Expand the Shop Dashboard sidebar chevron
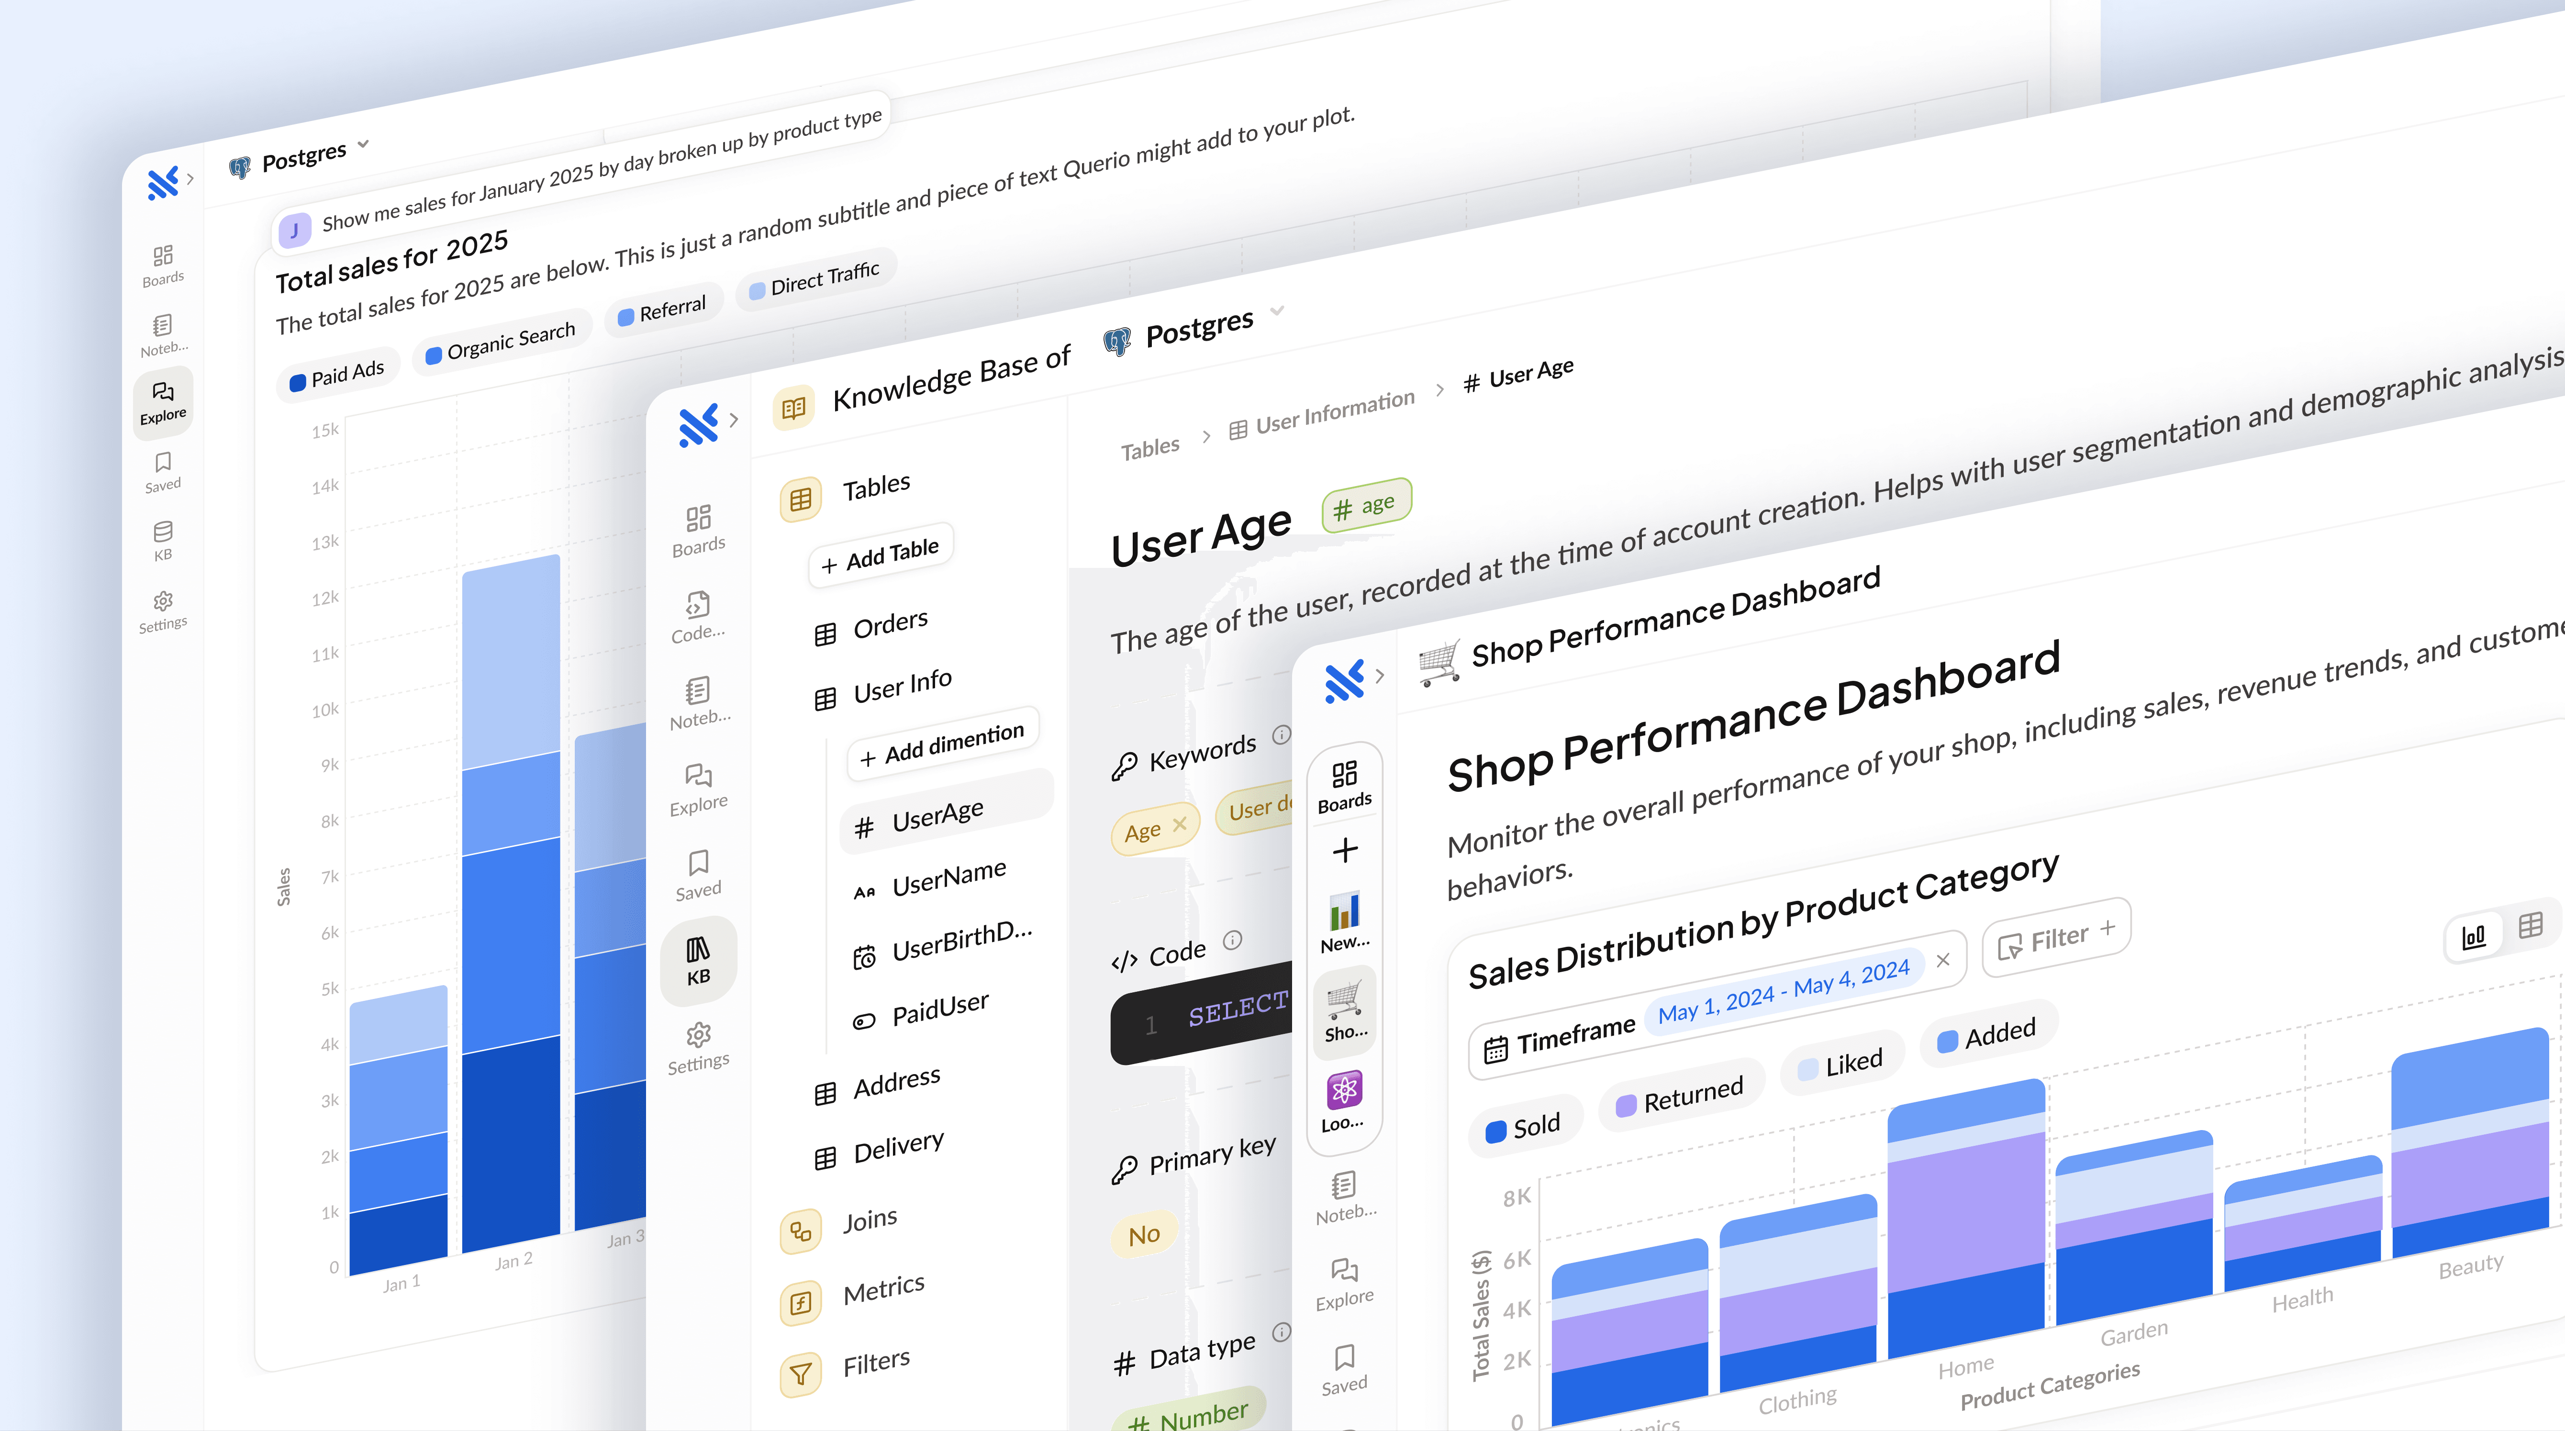The height and width of the screenshot is (1431, 2565). [x=1380, y=675]
